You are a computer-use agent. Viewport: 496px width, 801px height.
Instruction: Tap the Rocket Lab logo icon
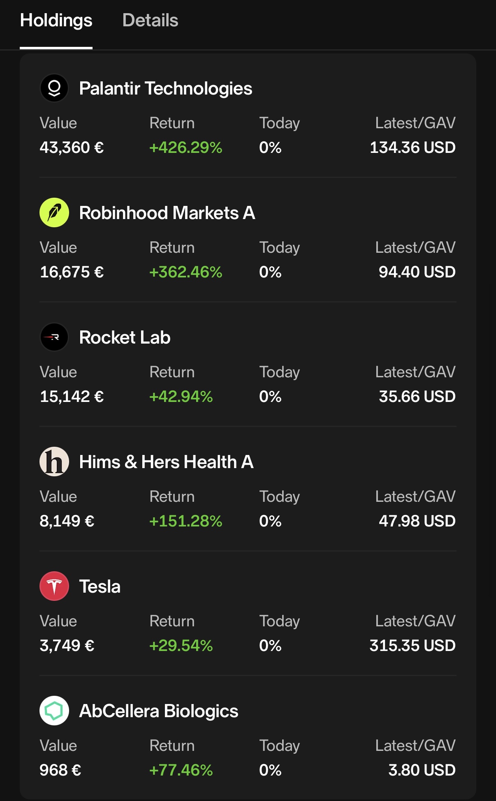[x=54, y=337]
